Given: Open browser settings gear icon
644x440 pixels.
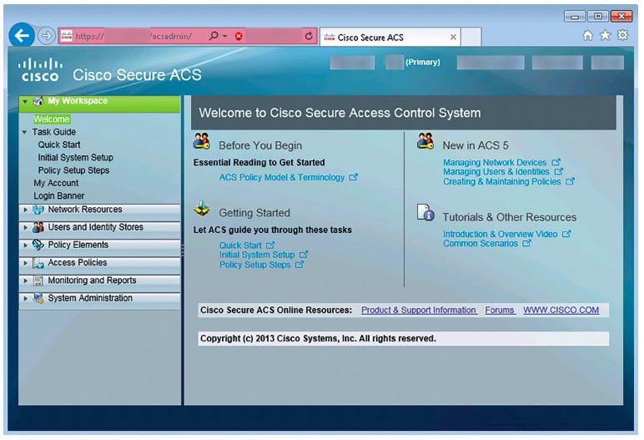Looking at the screenshot, I should click(622, 36).
